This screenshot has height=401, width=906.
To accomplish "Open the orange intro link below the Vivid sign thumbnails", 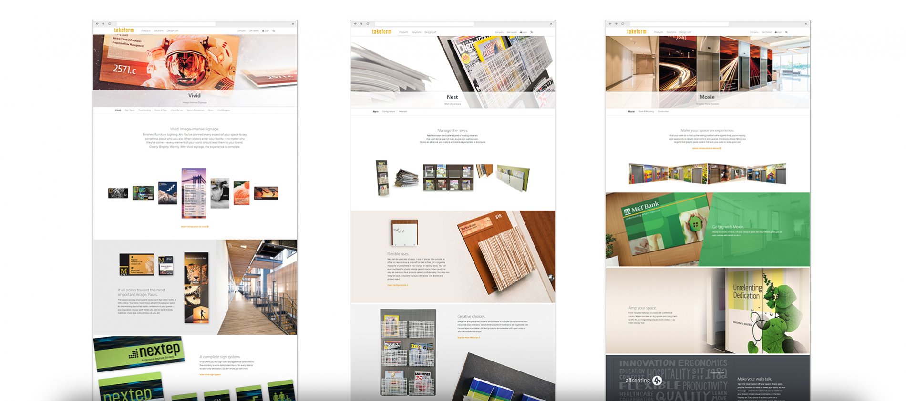I will coord(195,227).
